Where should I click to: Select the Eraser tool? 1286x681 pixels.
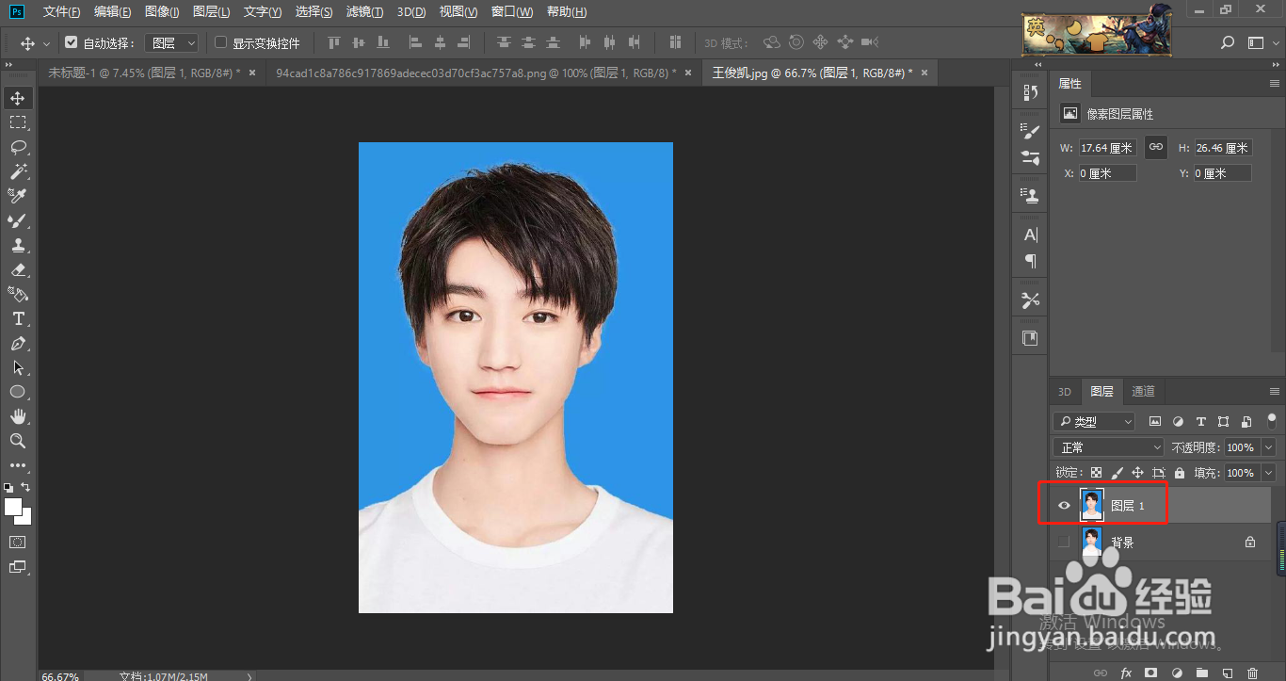(x=18, y=270)
